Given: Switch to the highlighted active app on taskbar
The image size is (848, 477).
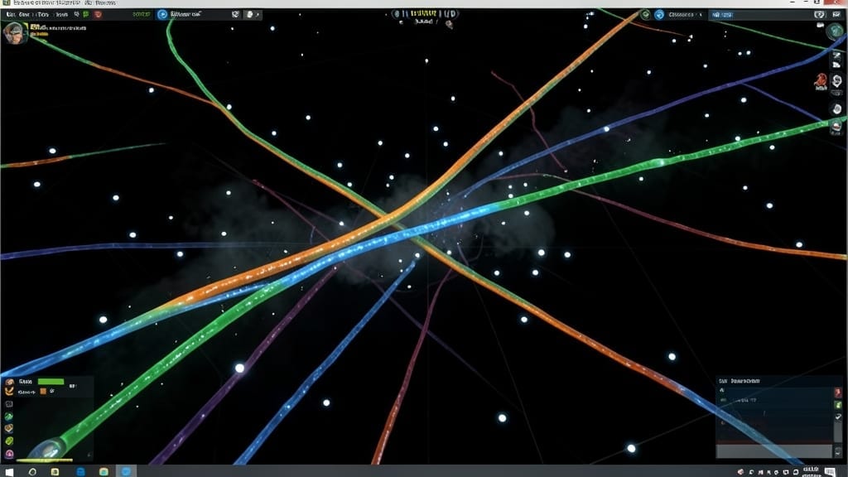Looking at the screenshot, I should [x=126, y=471].
